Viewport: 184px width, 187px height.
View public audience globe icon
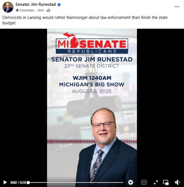(49, 10)
